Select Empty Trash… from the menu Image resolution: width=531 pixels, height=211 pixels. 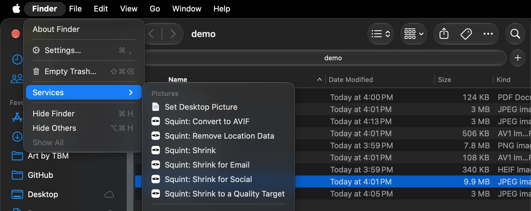84,71
